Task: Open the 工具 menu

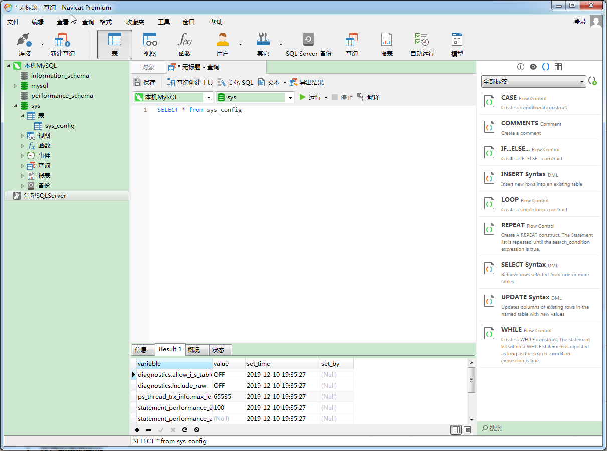Action: coord(164,22)
